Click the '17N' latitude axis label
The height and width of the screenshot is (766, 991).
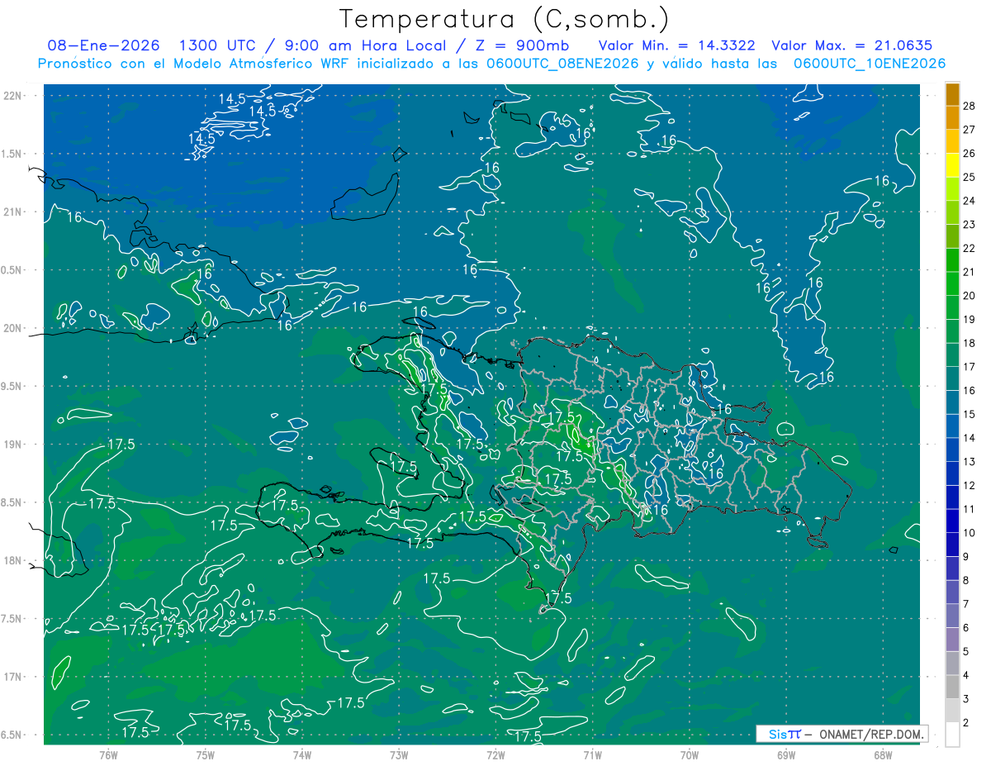pyautogui.click(x=12, y=677)
